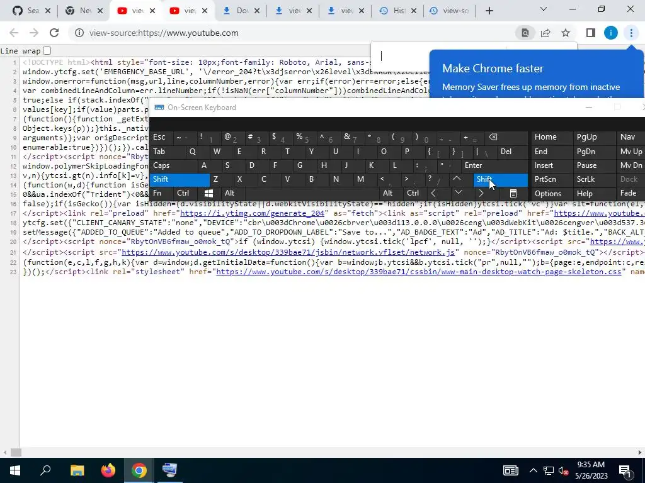Open the www-main-desktop-watch-page-skeleton.css link
This screenshot has width=645, height=483.
[x=419, y=272]
